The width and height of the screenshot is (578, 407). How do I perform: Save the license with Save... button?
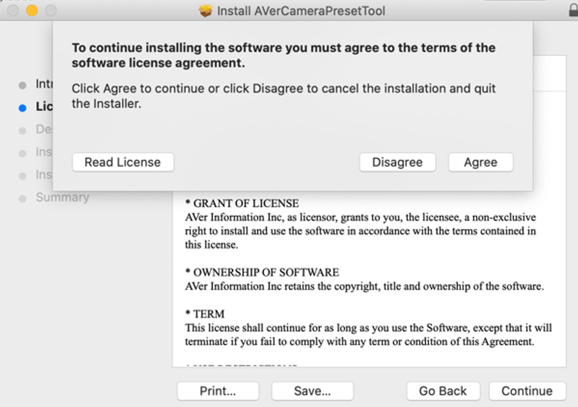pos(312,391)
